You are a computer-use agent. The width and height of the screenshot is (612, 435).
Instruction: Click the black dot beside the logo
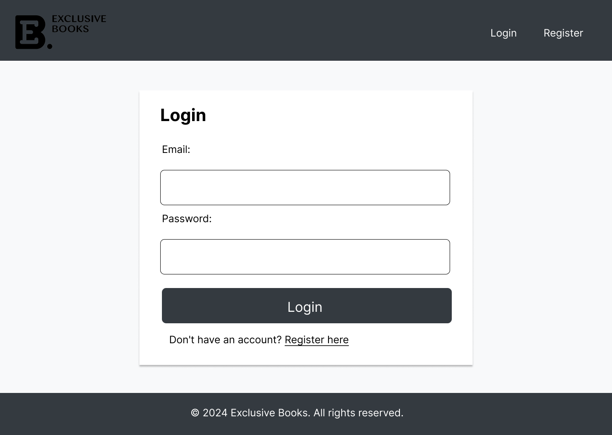[50, 46]
